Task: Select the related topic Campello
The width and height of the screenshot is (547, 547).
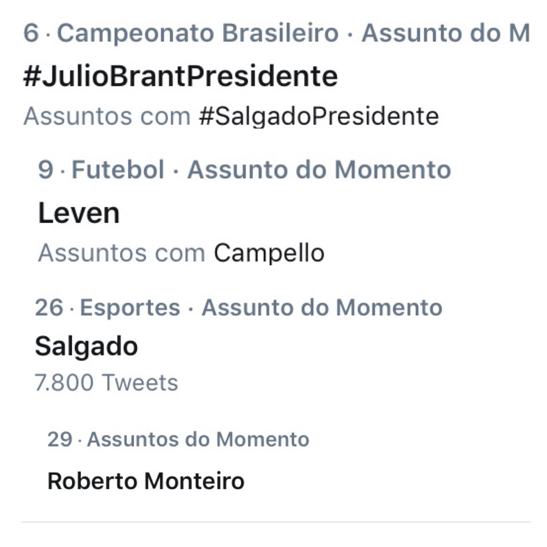Action: 269,253
